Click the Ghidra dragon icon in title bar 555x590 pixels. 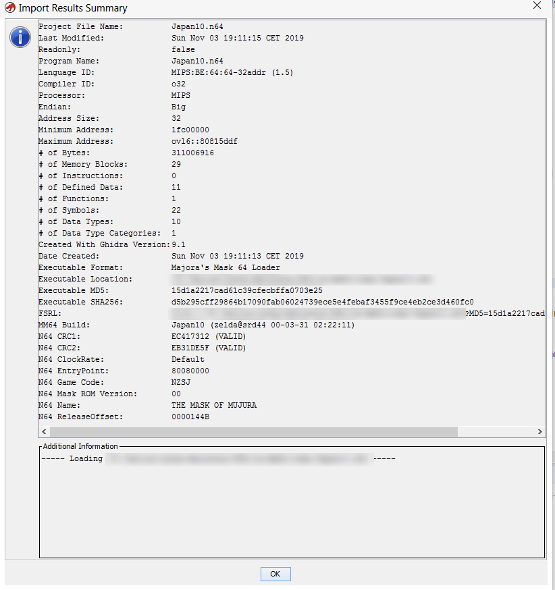pos(9,7)
